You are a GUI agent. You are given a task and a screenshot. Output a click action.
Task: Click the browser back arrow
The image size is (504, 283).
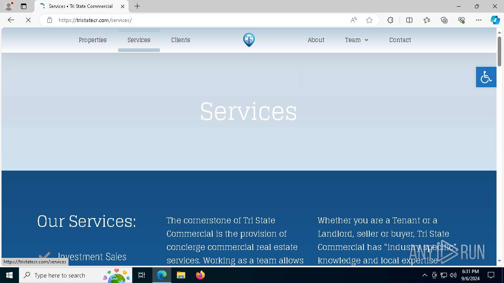coord(11,20)
